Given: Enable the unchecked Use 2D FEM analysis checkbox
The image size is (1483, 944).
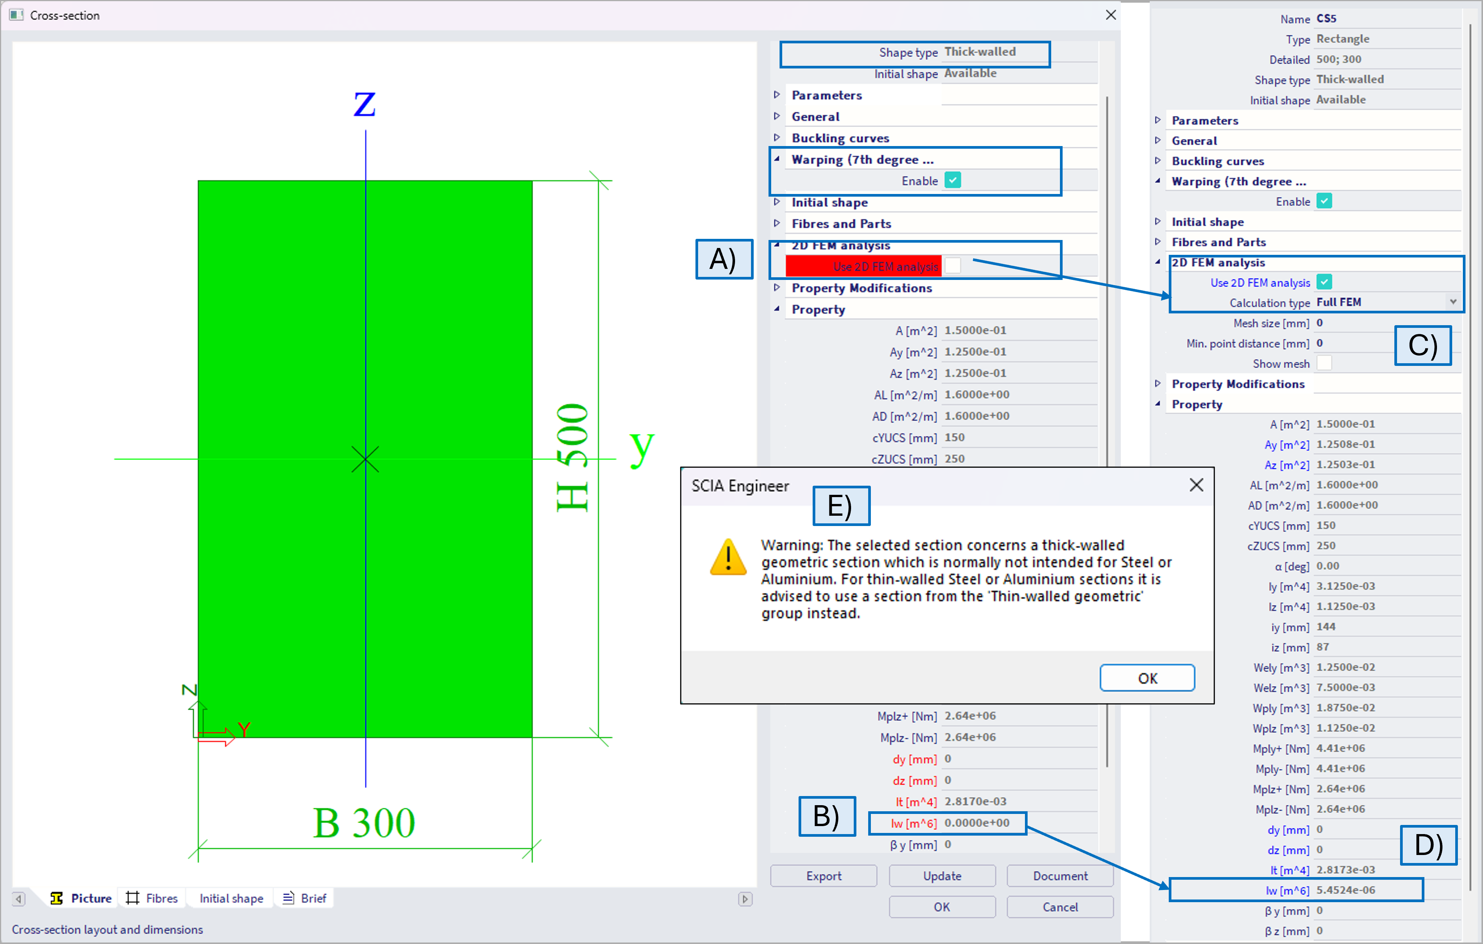Looking at the screenshot, I should click(x=952, y=266).
